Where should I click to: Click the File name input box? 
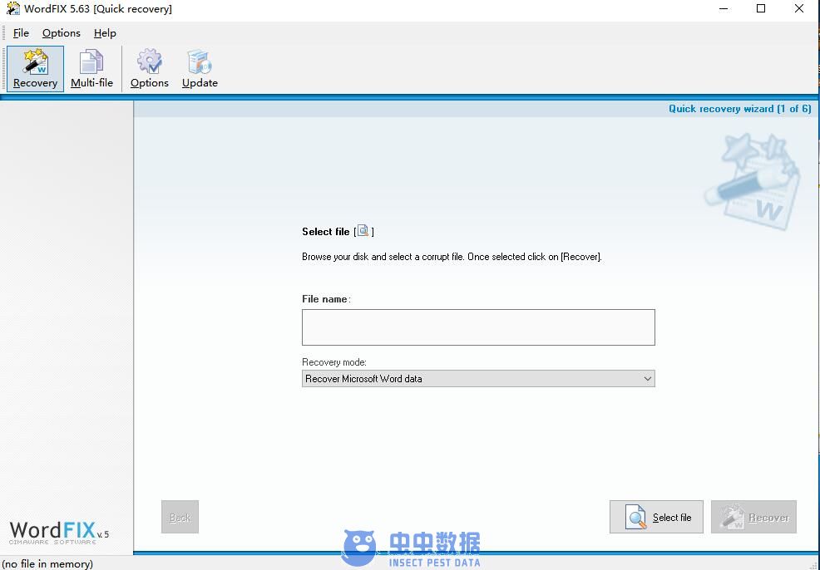click(x=478, y=327)
